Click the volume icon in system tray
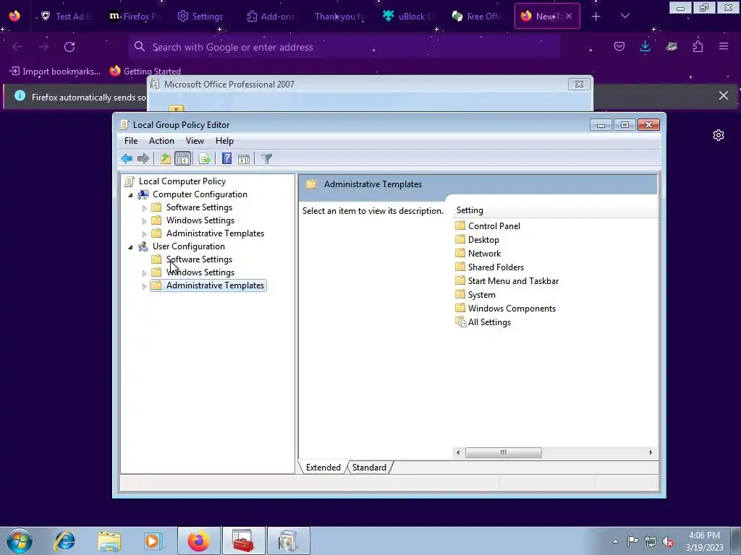This screenshot has width=741, height=555. click(x=668, y=541)
